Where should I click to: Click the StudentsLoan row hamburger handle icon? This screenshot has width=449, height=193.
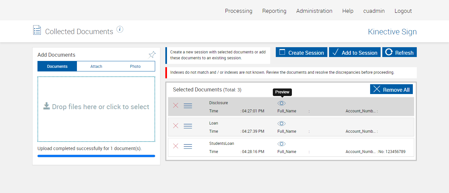[188, 146]
